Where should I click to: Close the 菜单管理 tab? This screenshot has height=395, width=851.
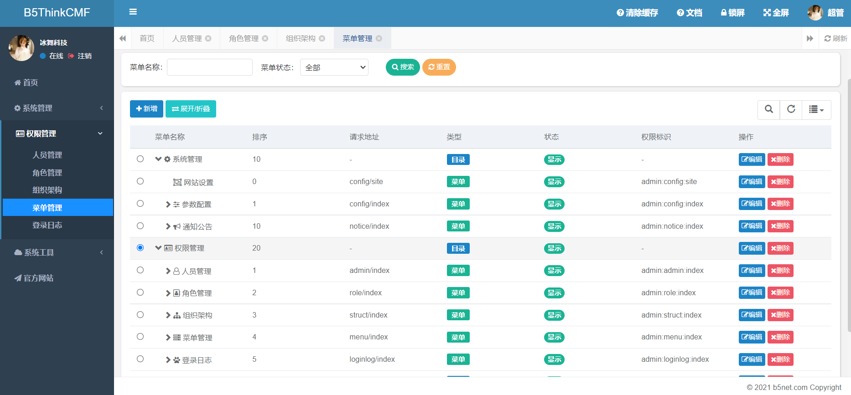coord(379,38)
